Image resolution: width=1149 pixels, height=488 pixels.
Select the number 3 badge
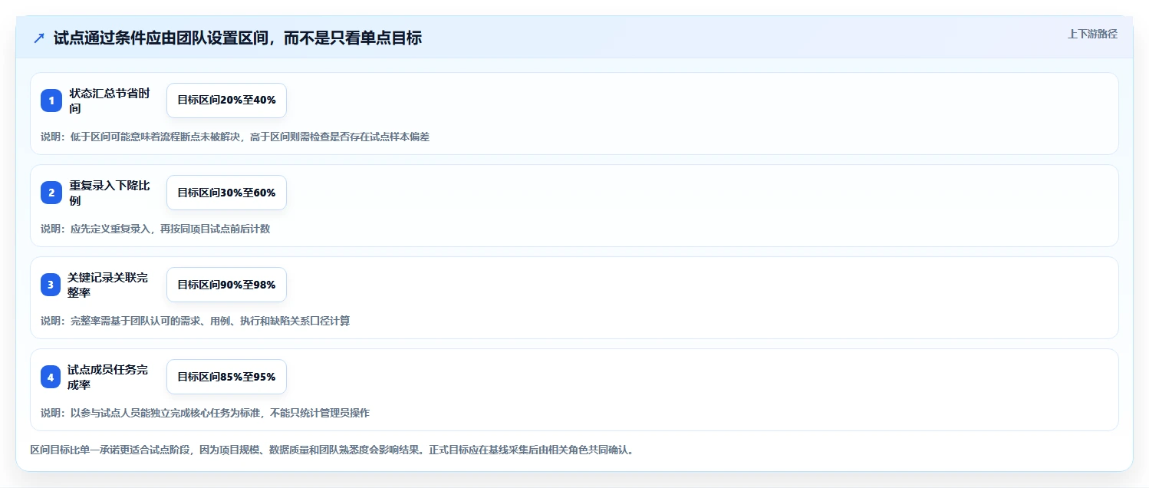tap(51, 285)
